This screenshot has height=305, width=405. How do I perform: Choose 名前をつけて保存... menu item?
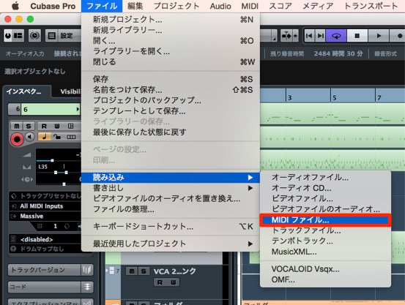171,90
